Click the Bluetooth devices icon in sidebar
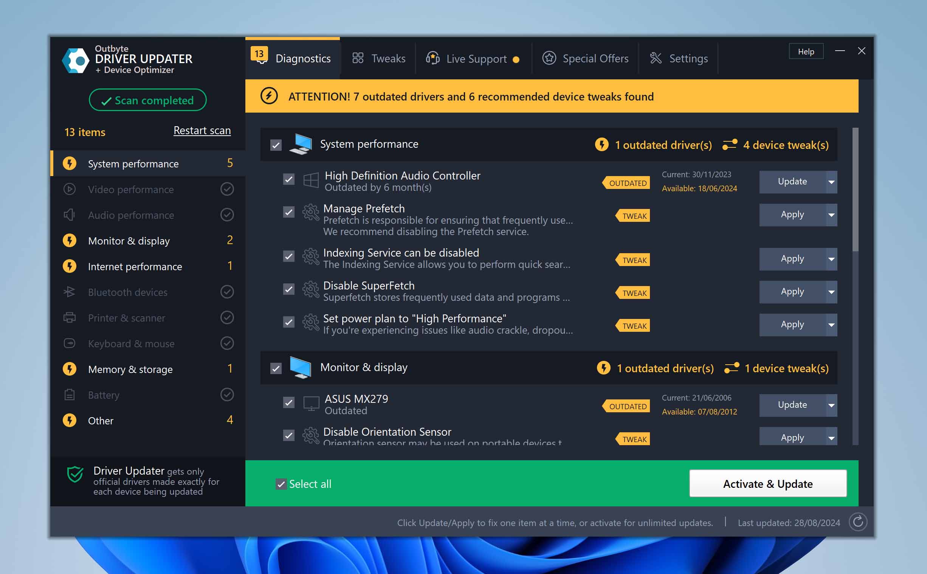 click(x=69, y=292)
